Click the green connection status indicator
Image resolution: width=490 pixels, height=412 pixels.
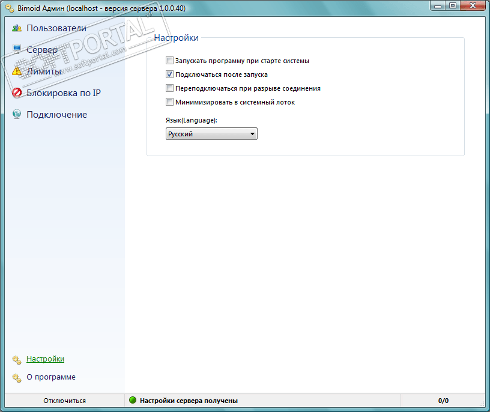(x=133, y=400)
